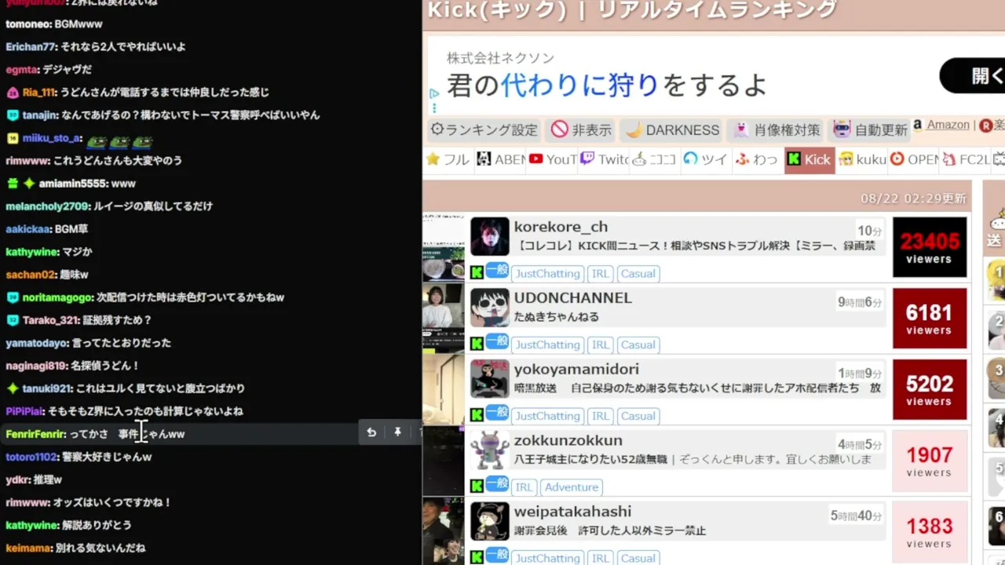Switch to the ニコニコ tab
This screenshot has height=565, width=1005.
coord(655,159)
